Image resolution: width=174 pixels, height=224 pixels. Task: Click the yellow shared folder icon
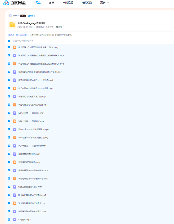click(x=12, y=25)
